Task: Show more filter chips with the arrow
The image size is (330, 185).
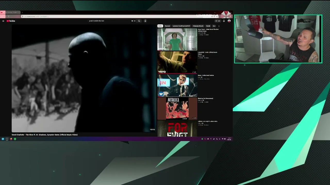Action: (219, 26)
